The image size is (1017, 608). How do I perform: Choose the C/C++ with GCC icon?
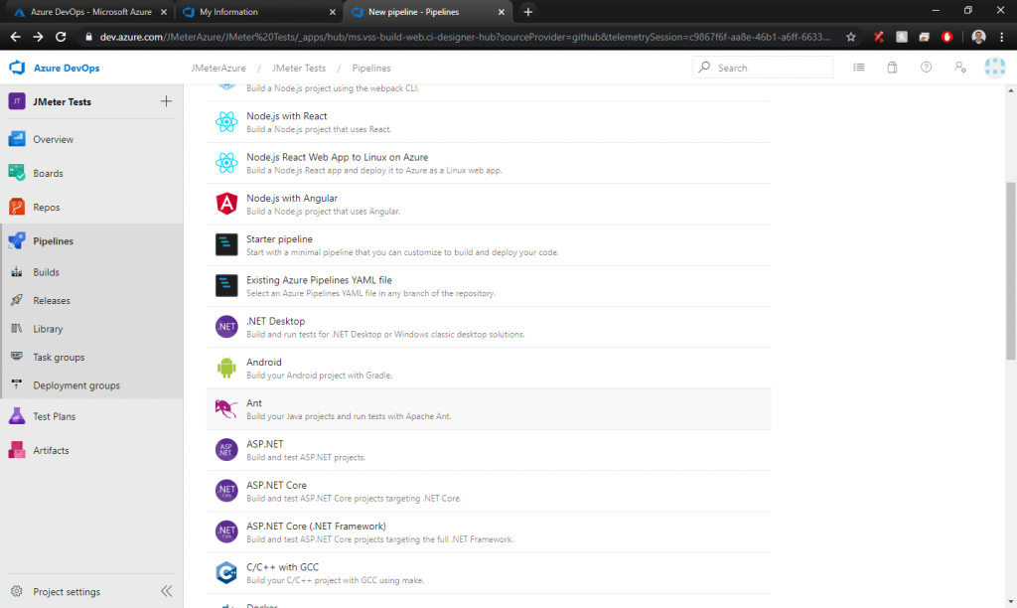tap(226, 573)
